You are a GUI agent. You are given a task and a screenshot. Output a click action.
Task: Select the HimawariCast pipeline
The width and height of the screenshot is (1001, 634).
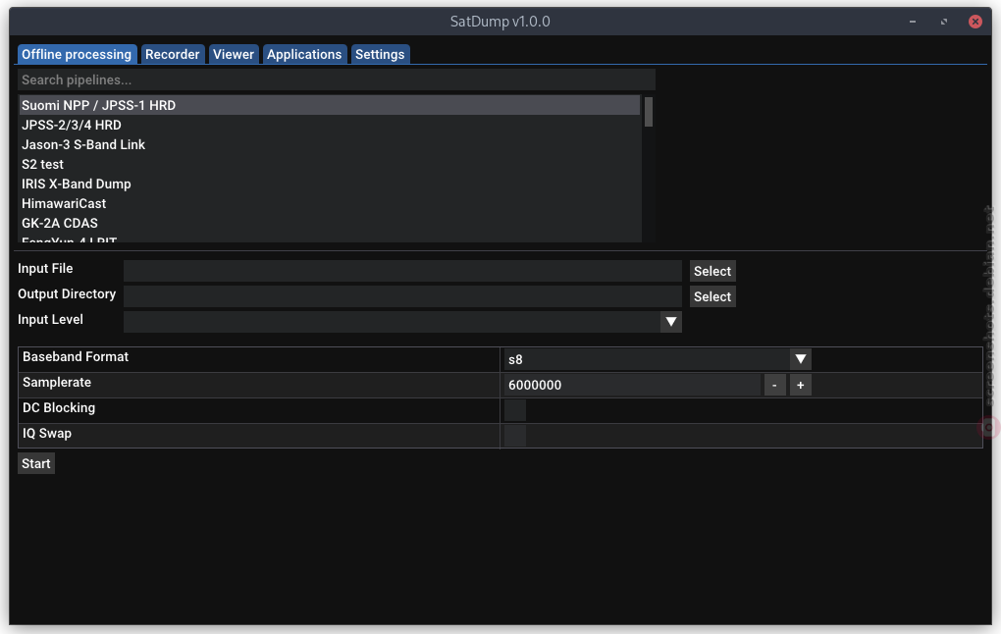[x=330, y=204]
